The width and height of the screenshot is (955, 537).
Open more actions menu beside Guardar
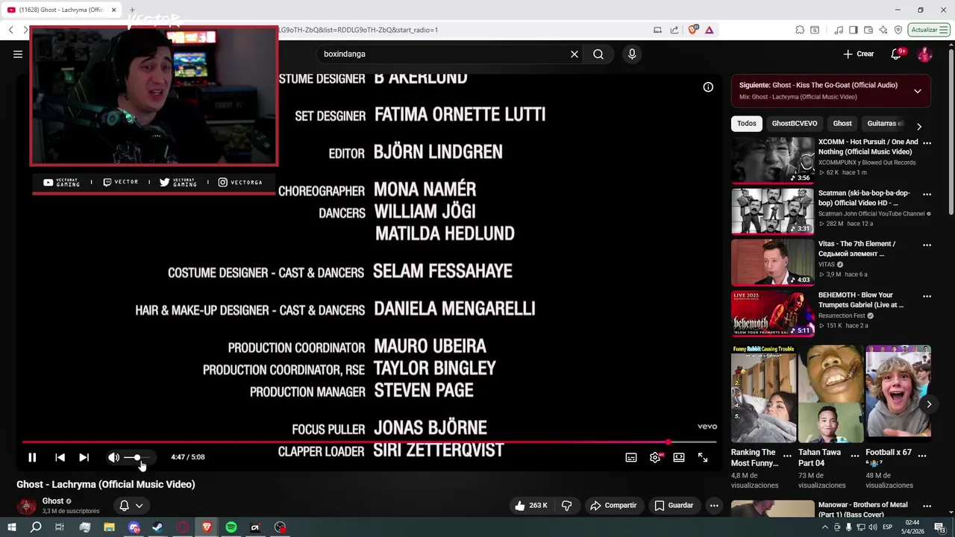[714, 506]
